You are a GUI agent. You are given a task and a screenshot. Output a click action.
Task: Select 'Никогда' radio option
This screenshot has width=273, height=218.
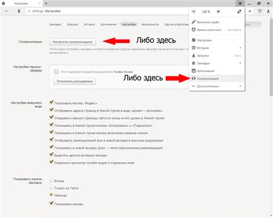[51, 195]
